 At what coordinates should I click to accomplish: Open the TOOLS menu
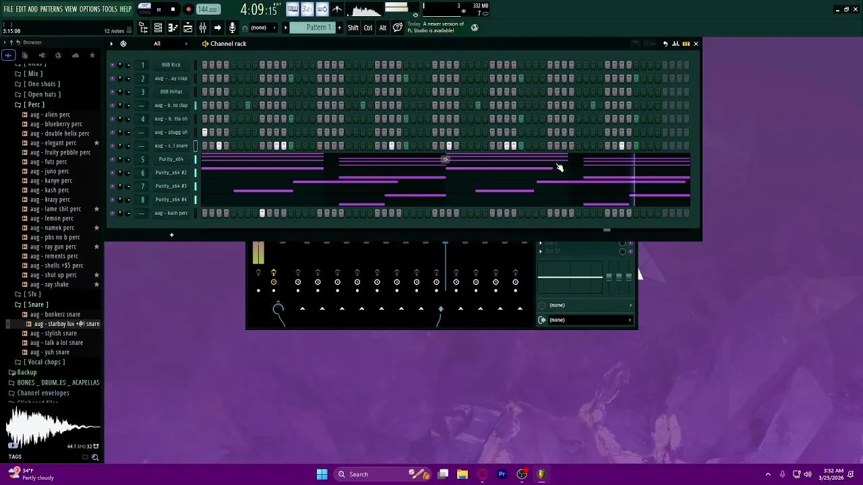[109, 9]
